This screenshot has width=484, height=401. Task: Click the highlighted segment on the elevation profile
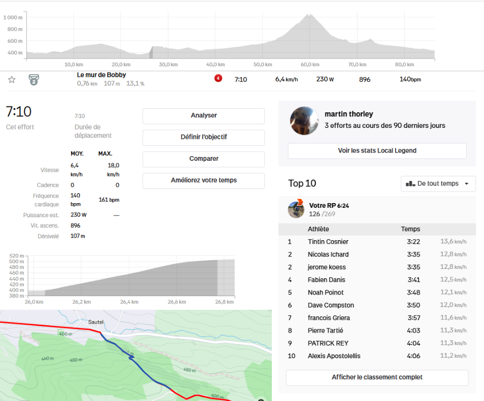[151, 52]
